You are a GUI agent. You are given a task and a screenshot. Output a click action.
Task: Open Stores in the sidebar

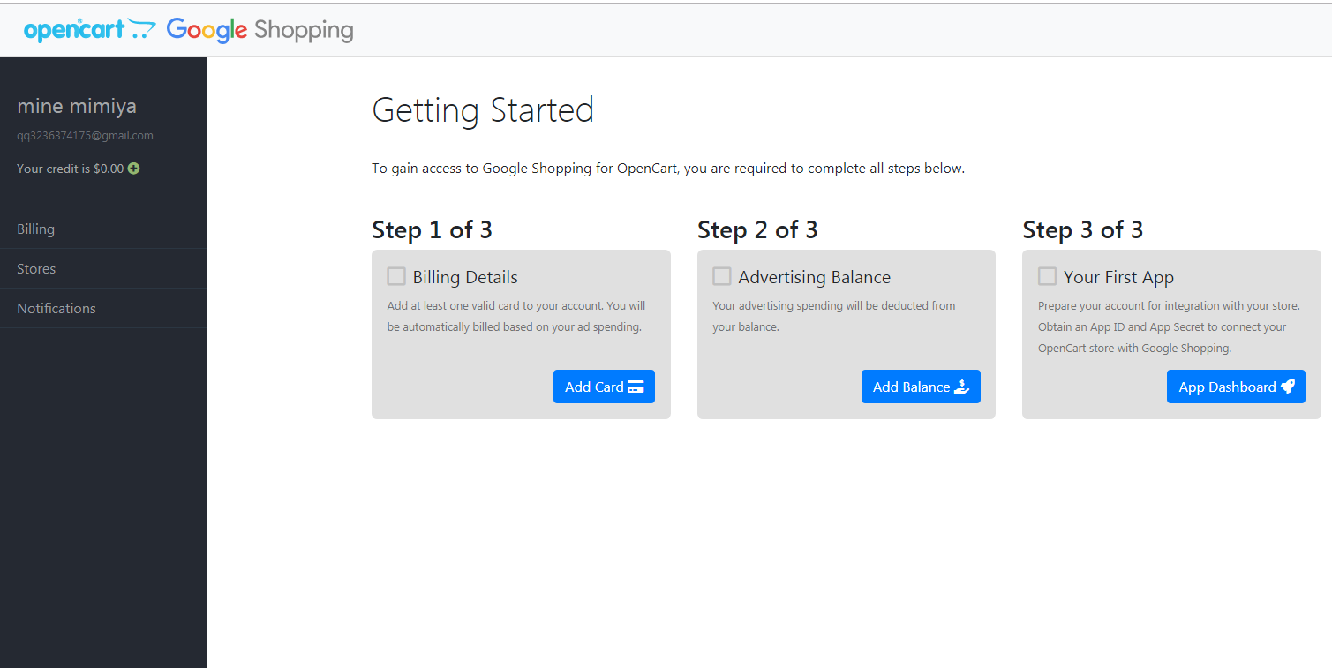tap(102, 268)
